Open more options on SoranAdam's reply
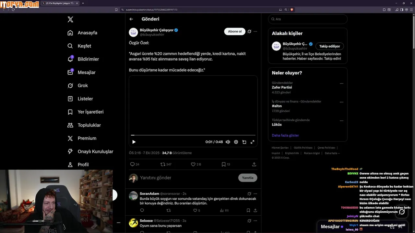 point(255,194)
